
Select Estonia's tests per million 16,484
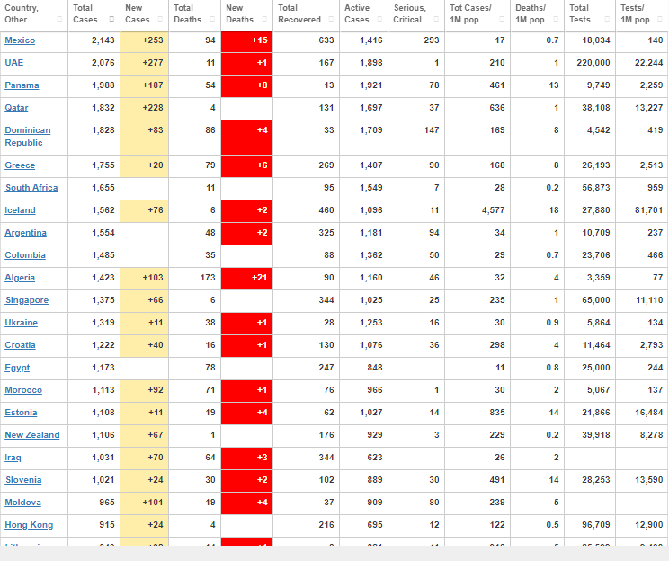(x=648, y=413)
